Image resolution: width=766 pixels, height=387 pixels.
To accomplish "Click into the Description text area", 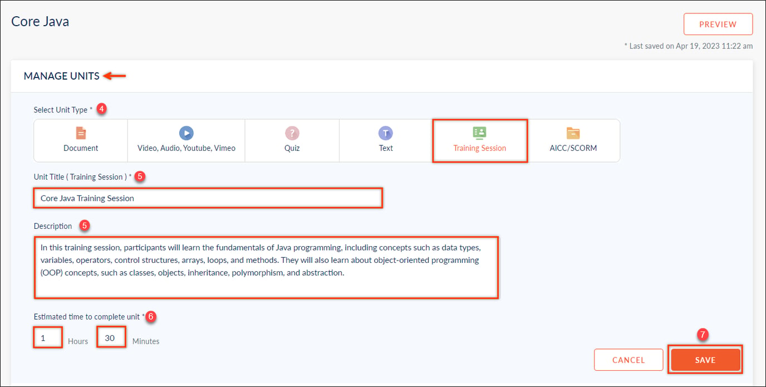I will [x=266, y=267].
